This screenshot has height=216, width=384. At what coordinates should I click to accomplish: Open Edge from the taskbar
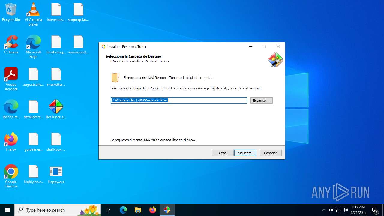(123, 210)
